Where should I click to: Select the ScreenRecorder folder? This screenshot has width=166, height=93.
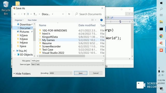coord(51,47)
